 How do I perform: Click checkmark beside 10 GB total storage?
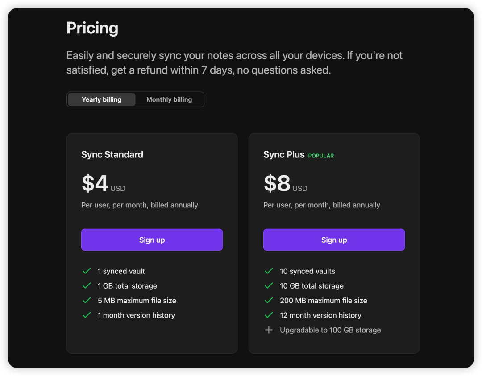[269, 286]
